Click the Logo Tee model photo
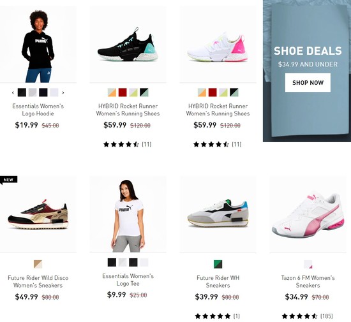 [128, 214]
